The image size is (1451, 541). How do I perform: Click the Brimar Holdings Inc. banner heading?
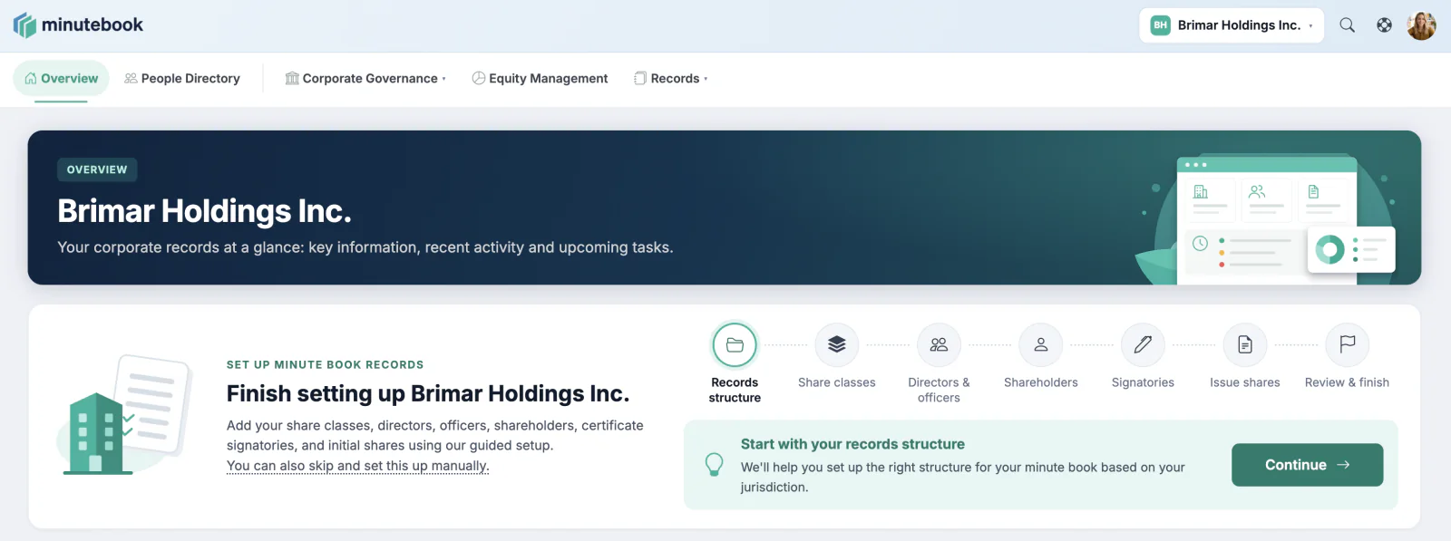(204, 211)
